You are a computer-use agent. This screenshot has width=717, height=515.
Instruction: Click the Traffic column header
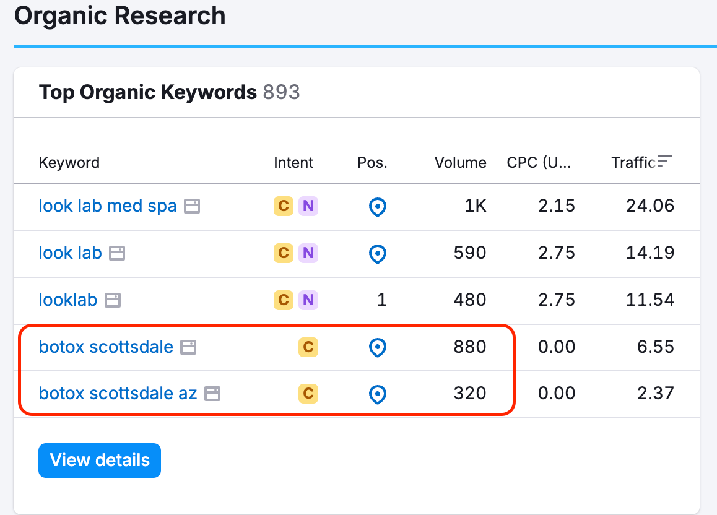(x=633, y=163)
